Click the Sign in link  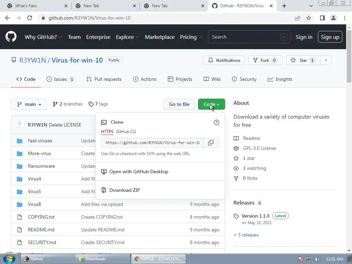(304, 37)
